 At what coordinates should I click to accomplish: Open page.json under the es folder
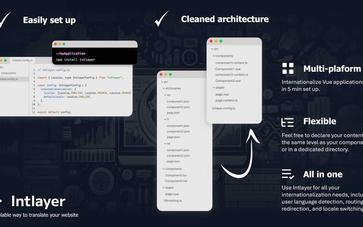click(173, 162)
